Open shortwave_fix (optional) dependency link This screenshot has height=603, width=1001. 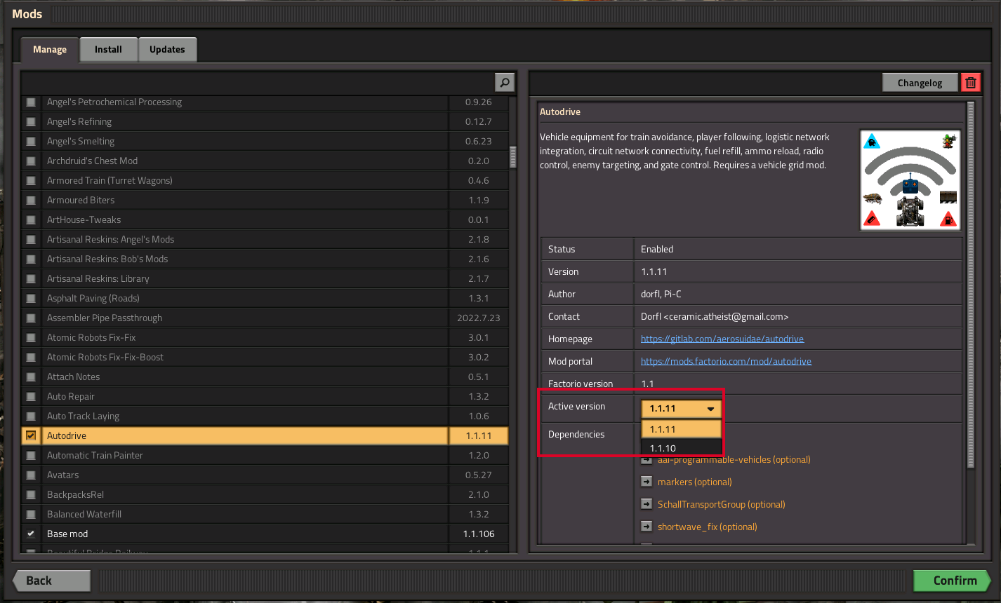pyautogui.click(x=707, y=527)
